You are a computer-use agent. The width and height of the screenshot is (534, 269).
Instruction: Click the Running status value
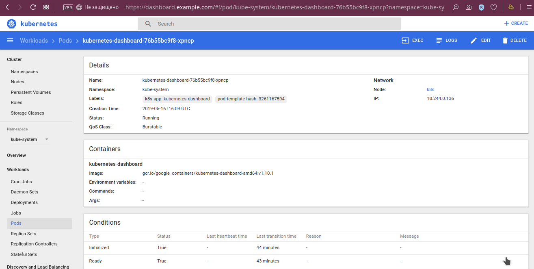click(151, 118)
